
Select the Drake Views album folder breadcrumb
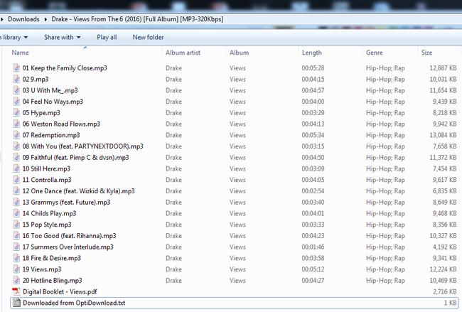[x=137, y=19]
